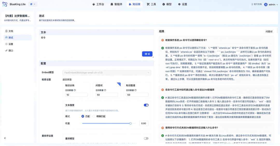280x146 pixels.
Task: Click the blue 测试 test button
Action: pyautogui.click(x=147, y=54)
